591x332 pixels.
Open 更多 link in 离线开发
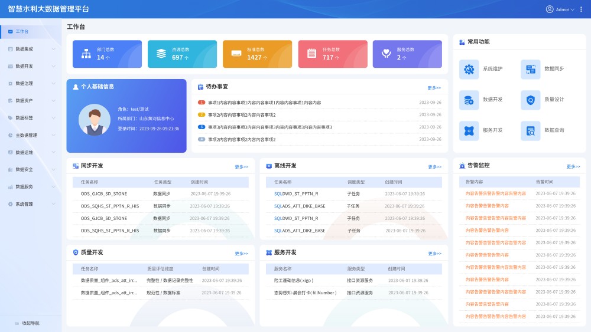click(x=434, y=167)
